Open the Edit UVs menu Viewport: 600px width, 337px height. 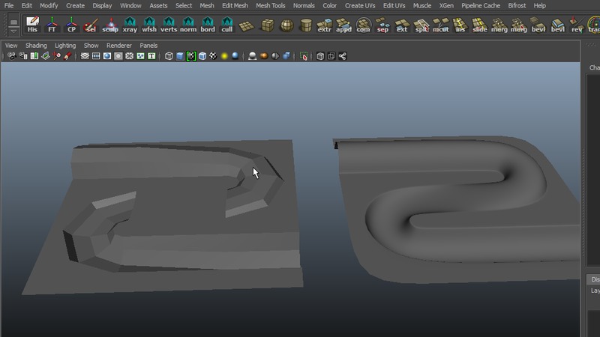[x=394, y=5]
